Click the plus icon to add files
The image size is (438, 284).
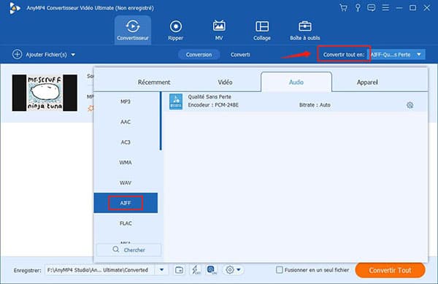click(17, 54)
